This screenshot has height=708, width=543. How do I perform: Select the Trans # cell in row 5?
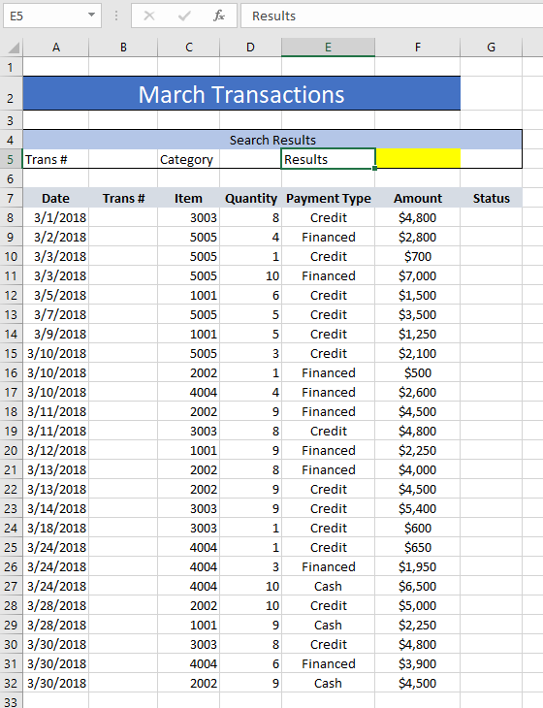click(x=56, y=159)
